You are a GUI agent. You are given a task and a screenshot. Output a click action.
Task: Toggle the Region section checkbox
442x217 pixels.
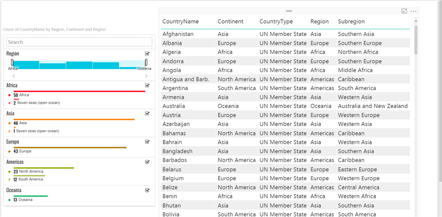click(x=147, y=54)
